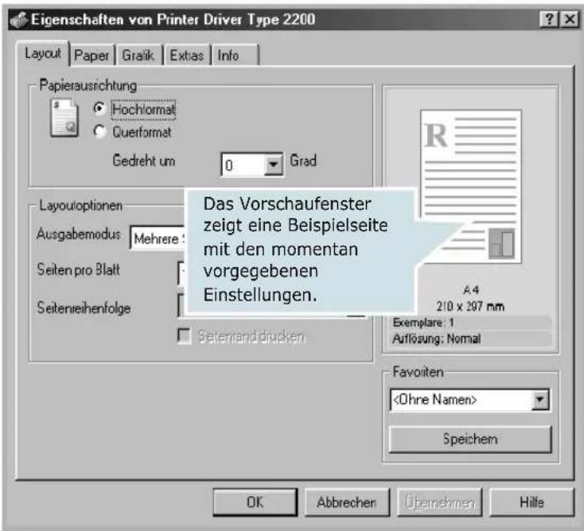
Task: Click the Übernehmen button
Action: coord(439,502)
